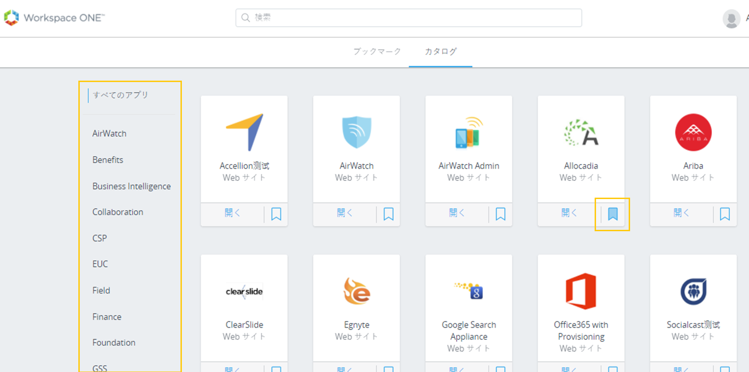Click the search field
Viewport: 749px width, 372px height.
pyautogui.click(x=409, y=18)
